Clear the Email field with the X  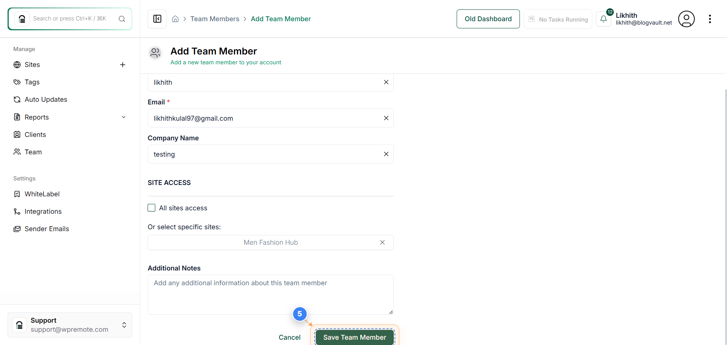pos(386,118)
